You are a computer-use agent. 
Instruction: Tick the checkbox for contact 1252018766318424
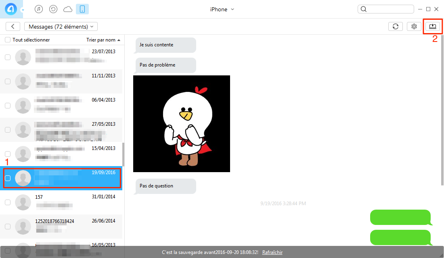click(x=8, y=227)
